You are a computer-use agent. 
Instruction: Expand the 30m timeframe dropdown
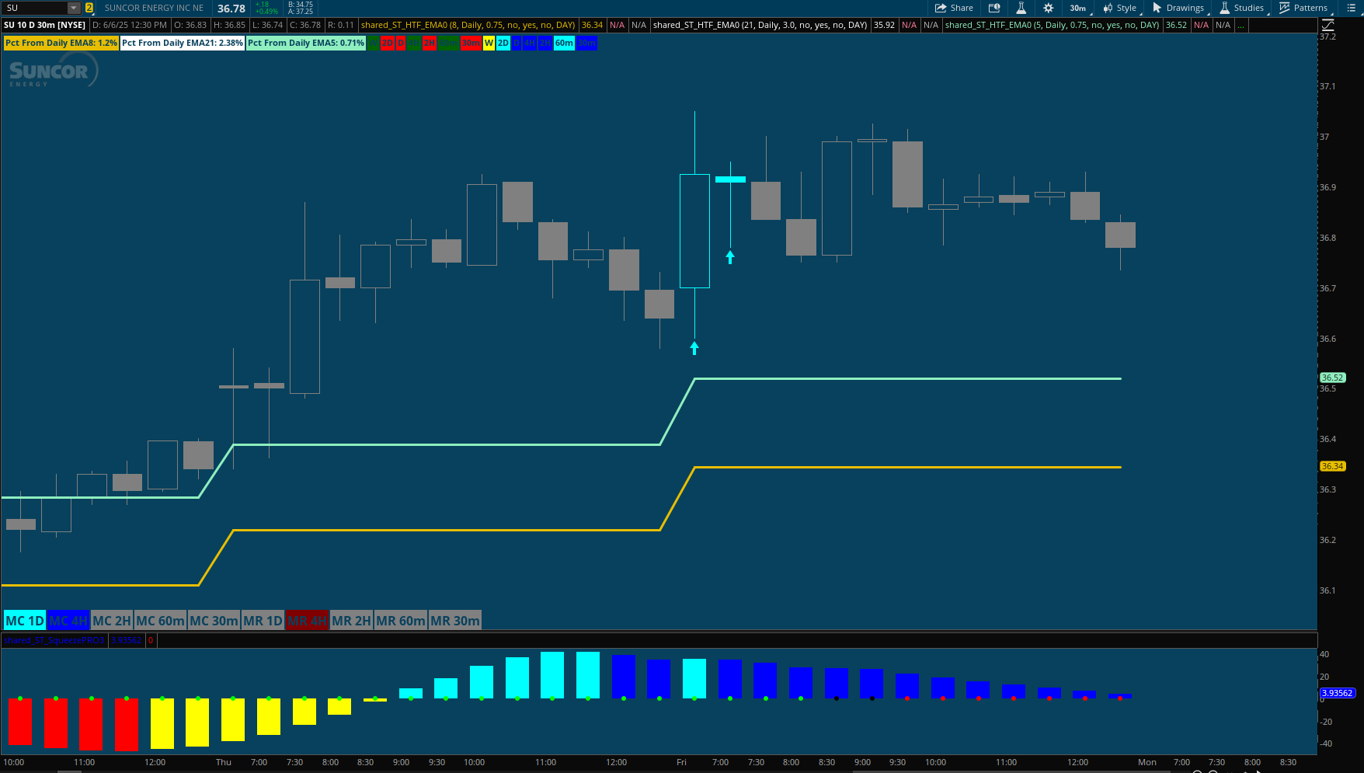[1078, 8]
